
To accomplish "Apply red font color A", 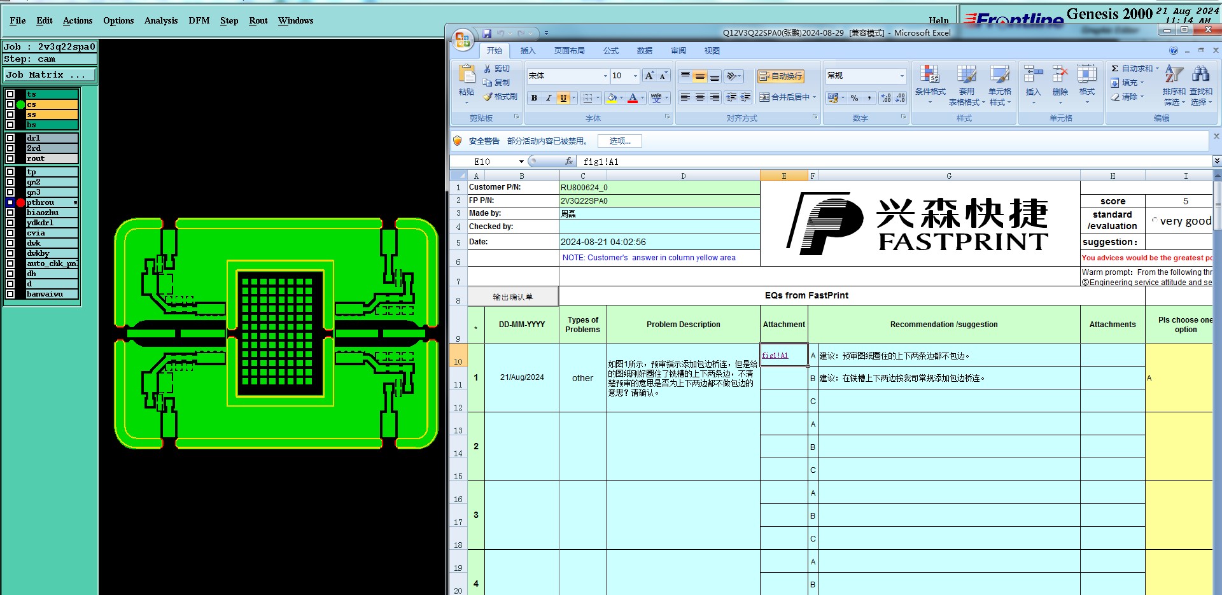I will (x=633, y=98).
